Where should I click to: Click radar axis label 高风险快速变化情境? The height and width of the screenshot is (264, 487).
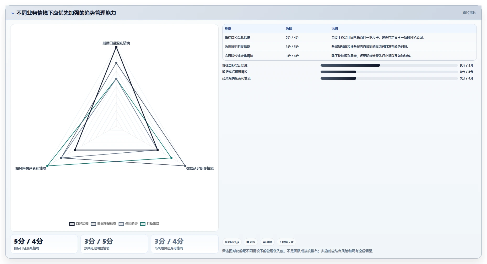point(31,168)
